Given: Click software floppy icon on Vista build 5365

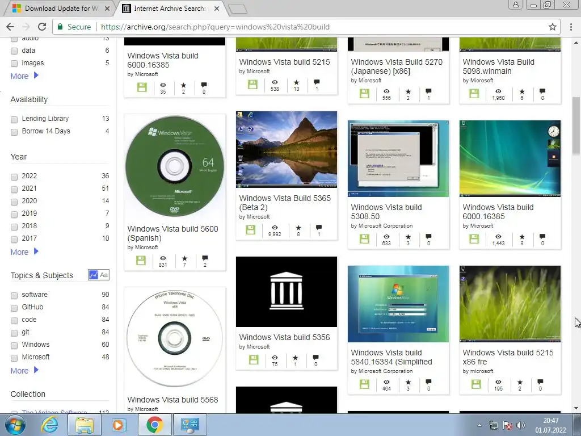Looking at the screenshot, I should coord(250,230).
